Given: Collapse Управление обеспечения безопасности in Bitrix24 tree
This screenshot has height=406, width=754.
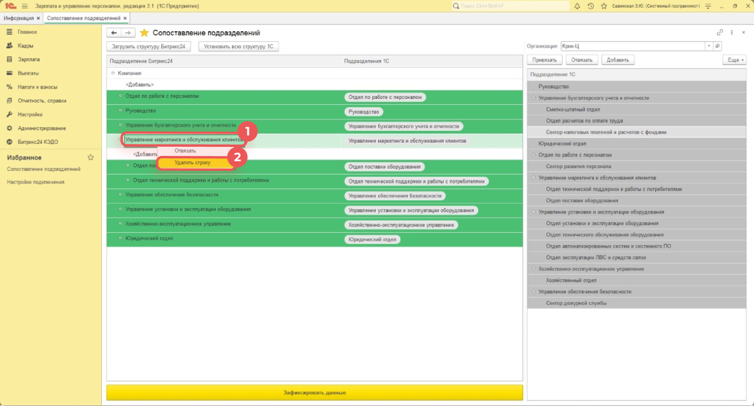Looking at the screenshot, I should tap(120, 195).
